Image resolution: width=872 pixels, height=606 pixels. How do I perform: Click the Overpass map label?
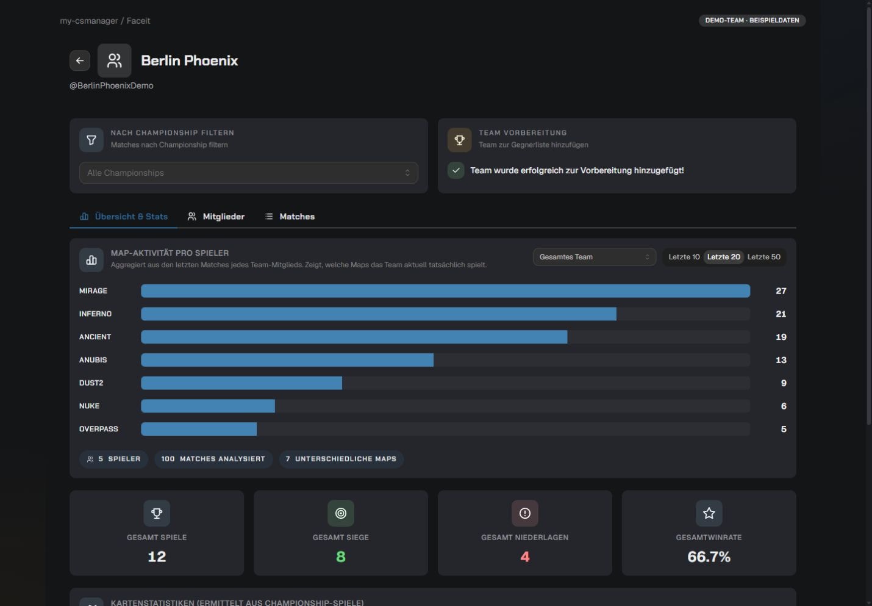click(99, 429)
